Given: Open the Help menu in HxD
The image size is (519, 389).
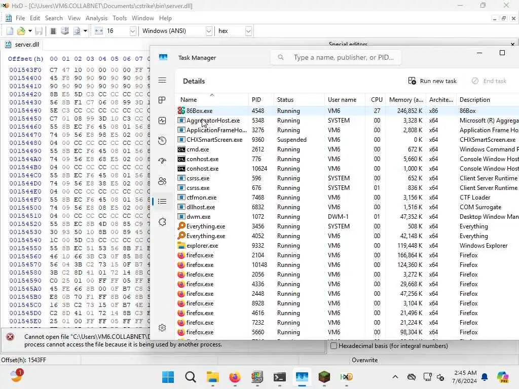Looking at the screenshot, I should pyautogui.click(x=165, y=18).
